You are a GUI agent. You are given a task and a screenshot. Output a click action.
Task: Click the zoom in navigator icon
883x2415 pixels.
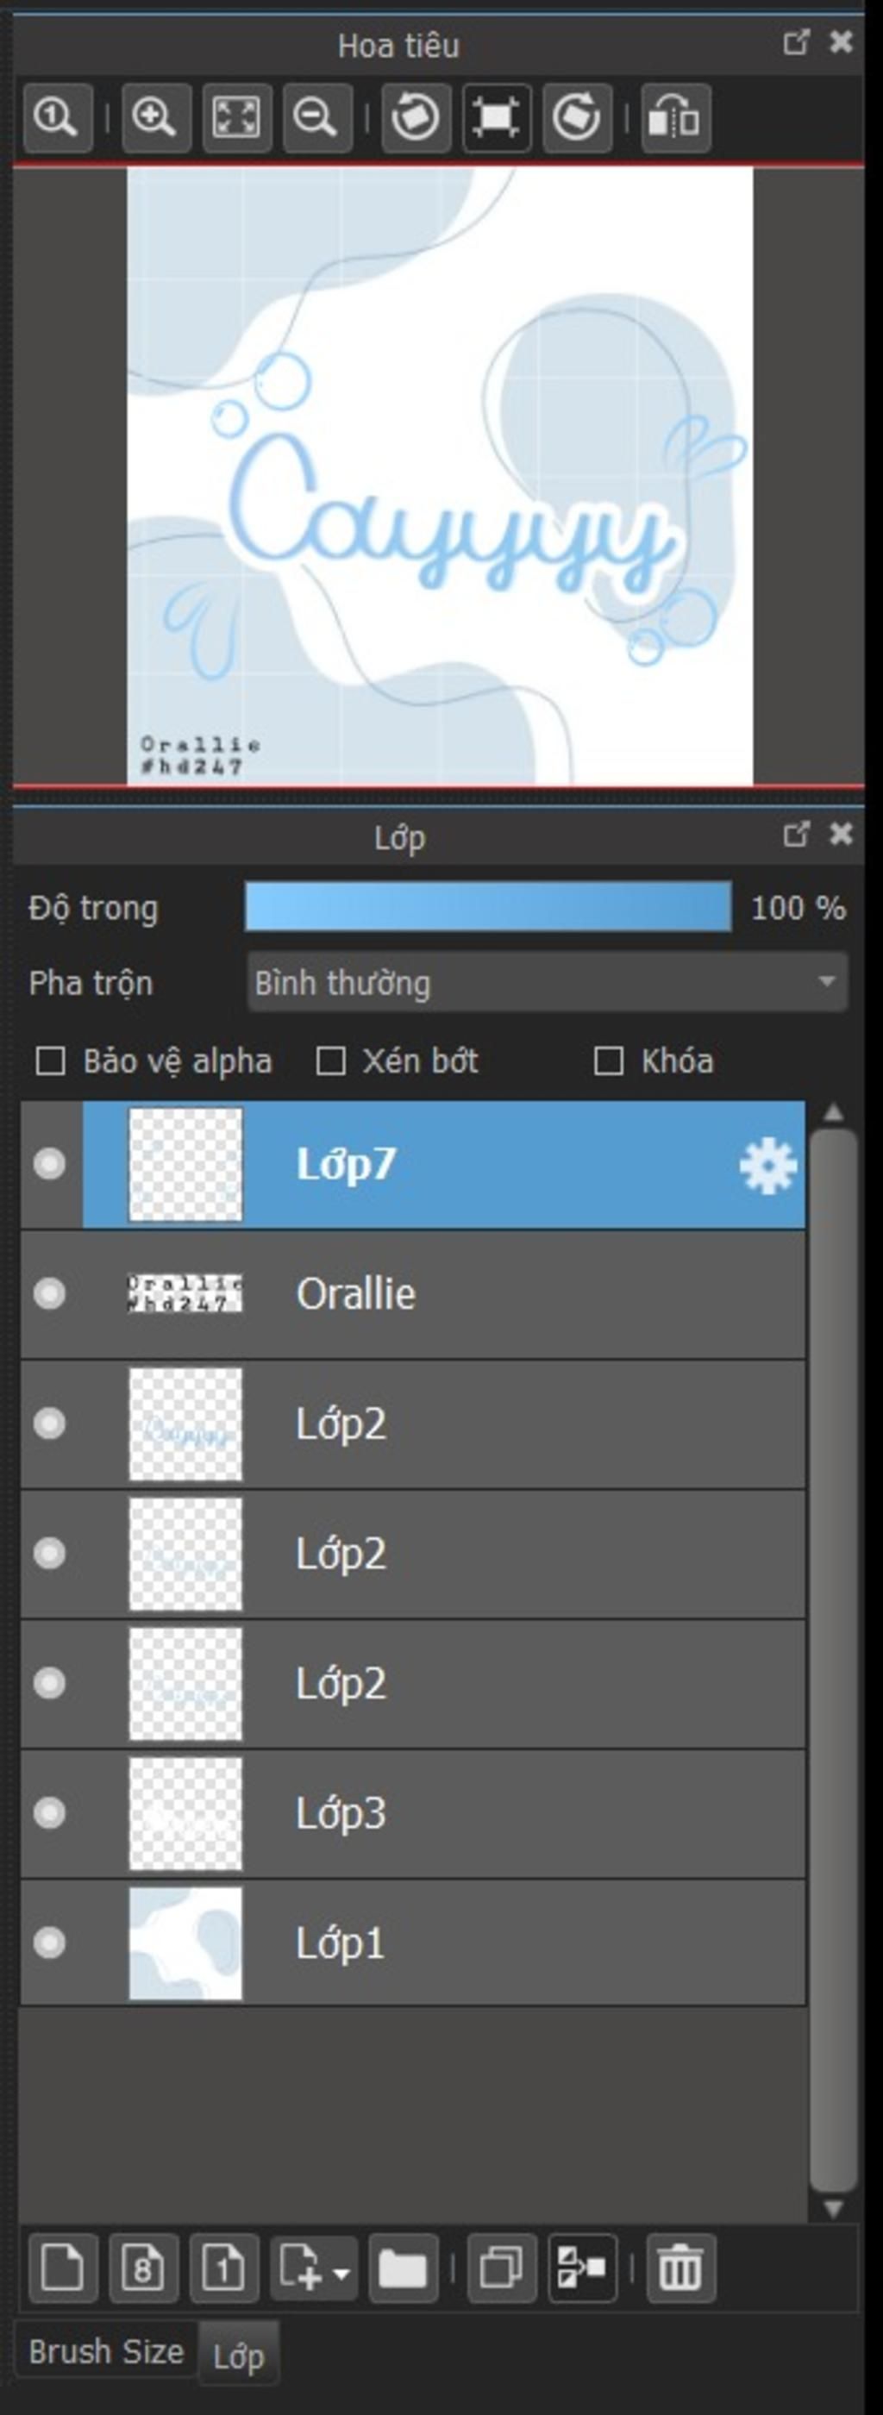tap(155, 118)
